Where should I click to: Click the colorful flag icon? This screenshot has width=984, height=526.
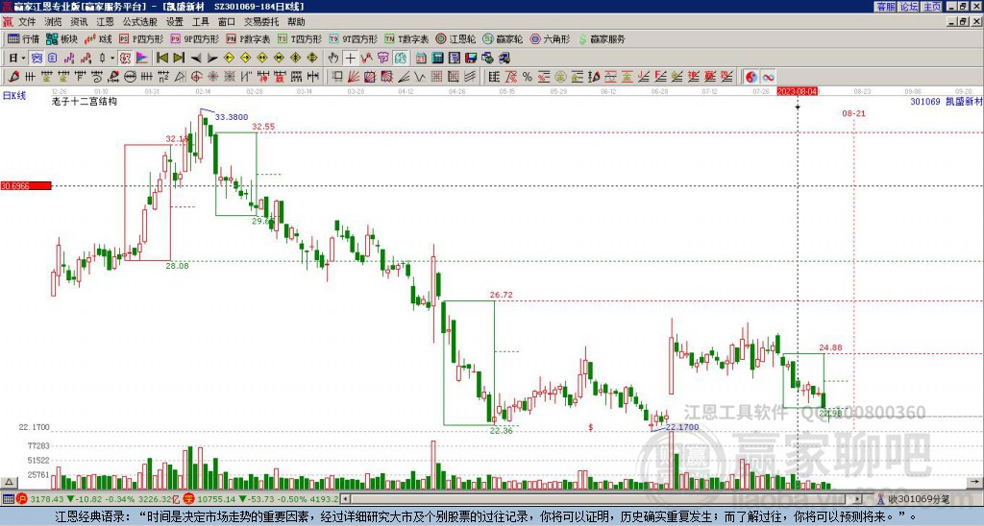pyautogui.click(x=142, y=58)
